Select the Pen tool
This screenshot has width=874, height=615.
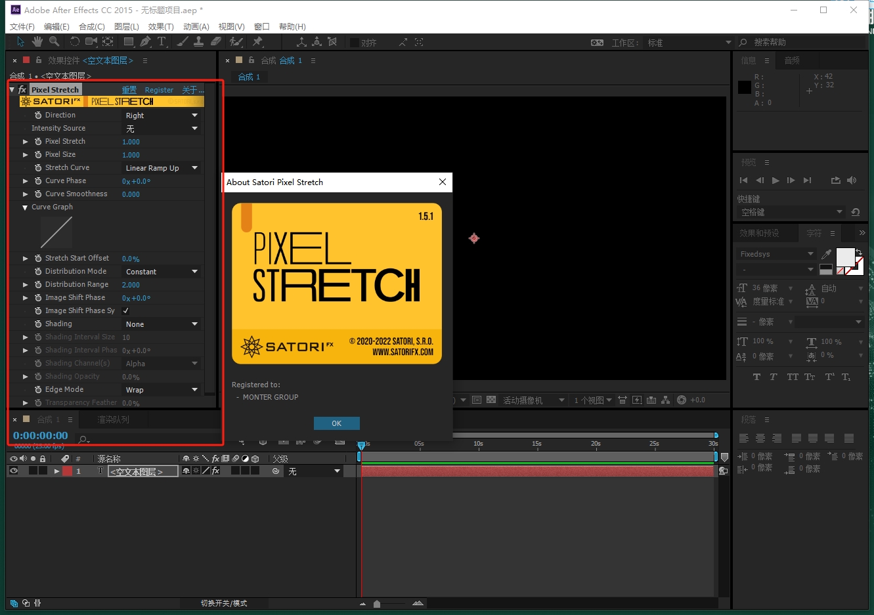pos(145,42)
